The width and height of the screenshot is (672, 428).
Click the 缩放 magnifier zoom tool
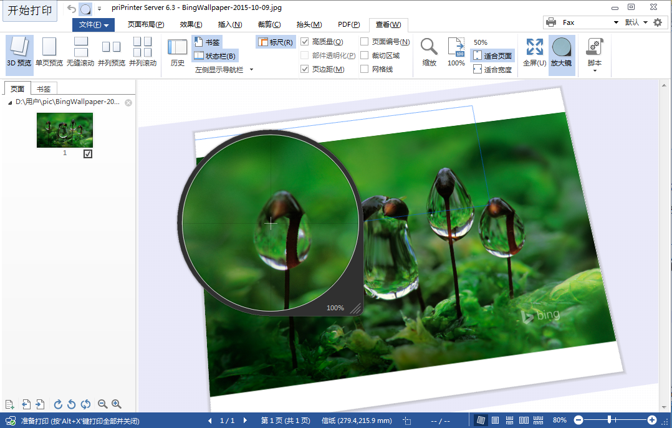coord(429,53)
